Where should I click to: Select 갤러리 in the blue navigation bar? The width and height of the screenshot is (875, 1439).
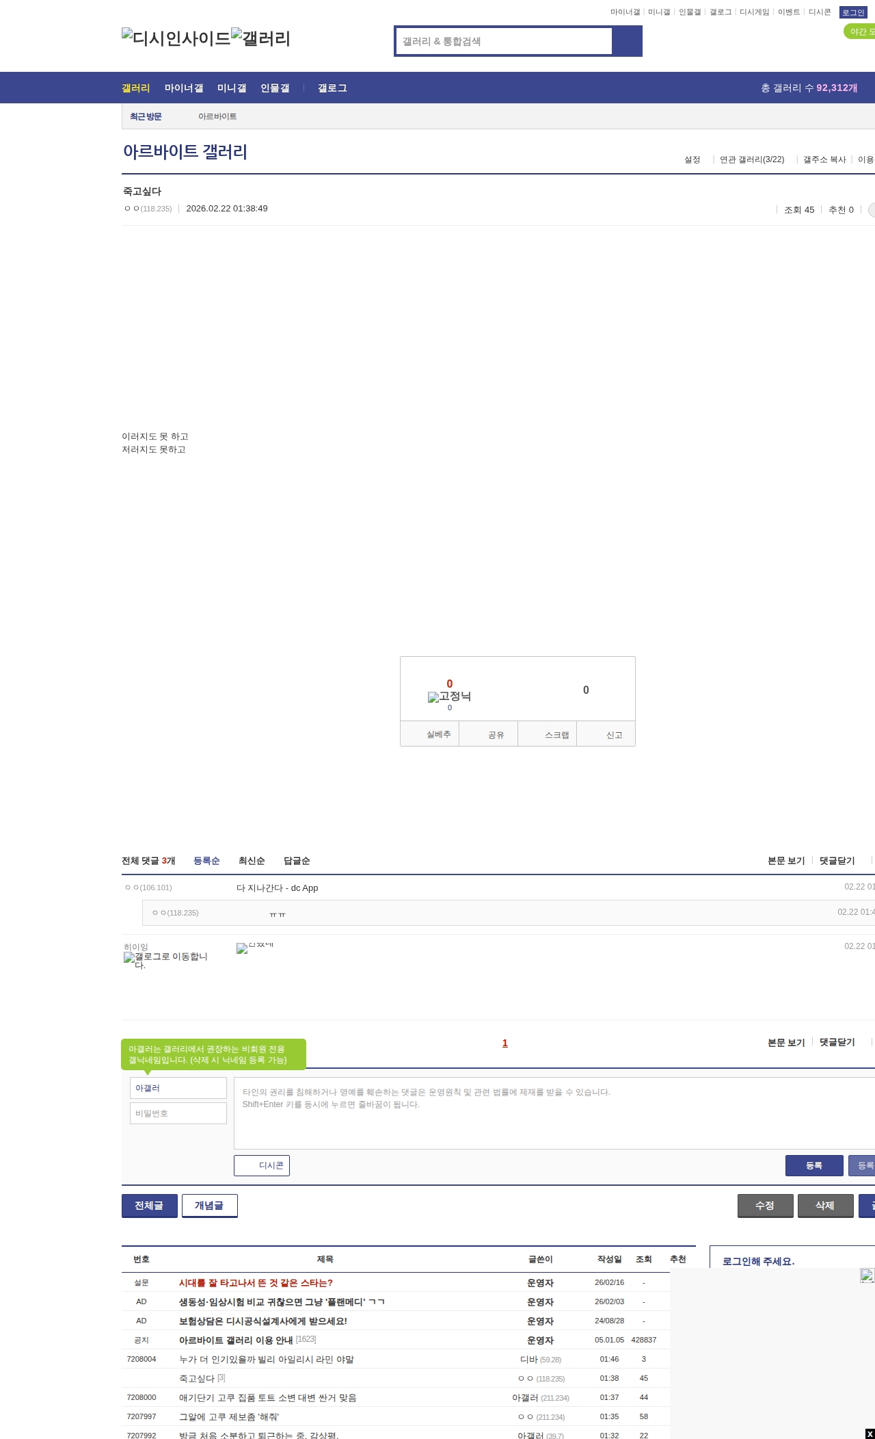click(135, 88)
